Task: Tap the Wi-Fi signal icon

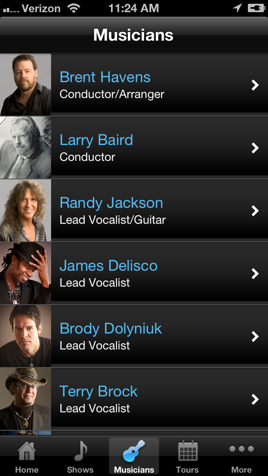Action: point(74,8)
